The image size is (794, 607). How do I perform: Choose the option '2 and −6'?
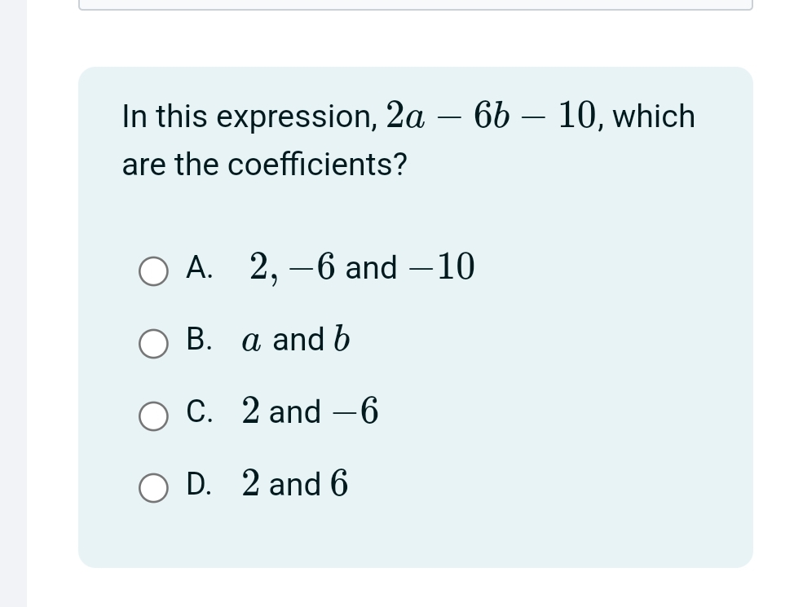(310, 412)
